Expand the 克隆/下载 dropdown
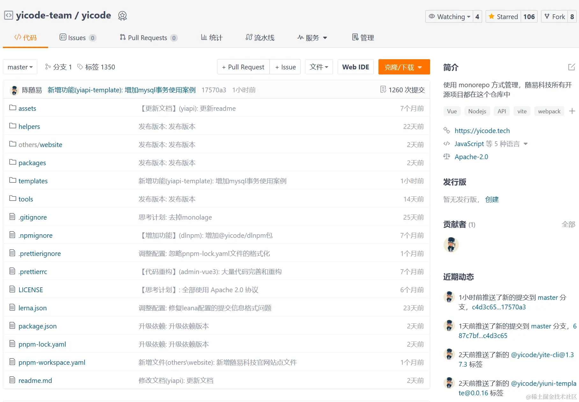The width and height of the screenshot is (579, 402). point(404,67)
